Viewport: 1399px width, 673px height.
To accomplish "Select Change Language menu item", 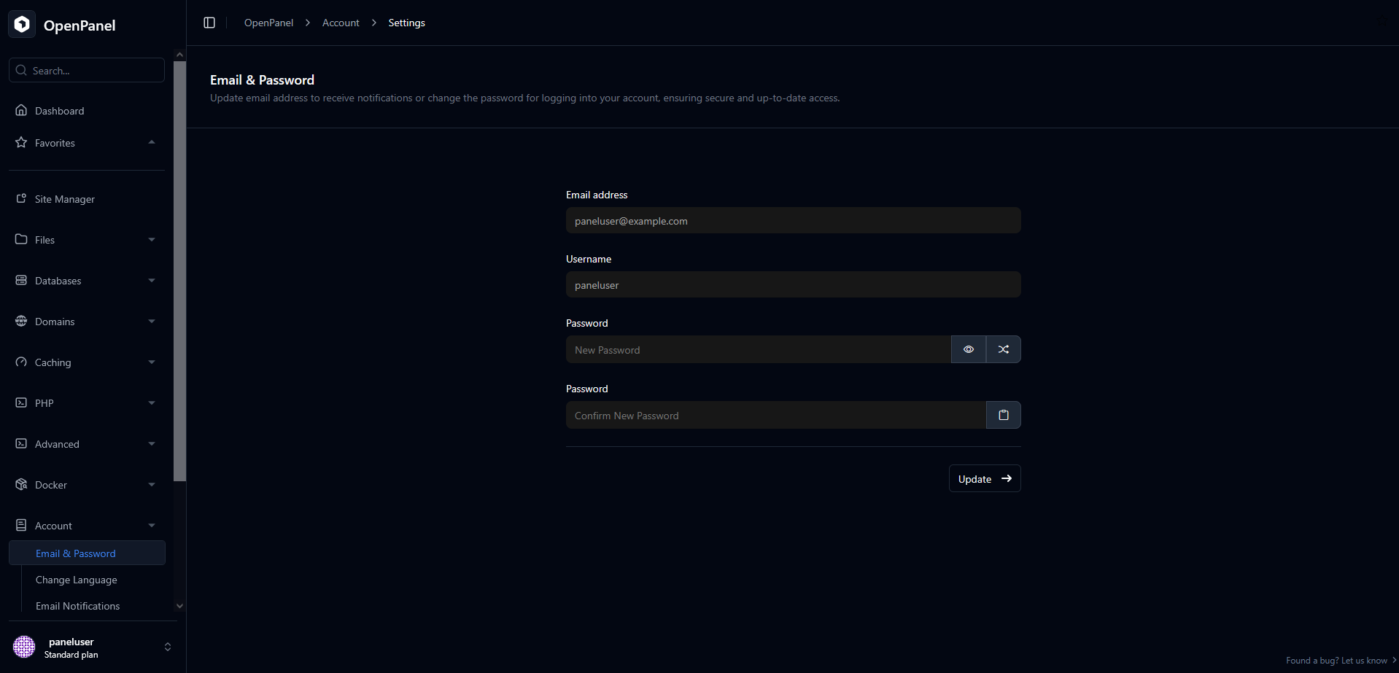I will point(77,580).
